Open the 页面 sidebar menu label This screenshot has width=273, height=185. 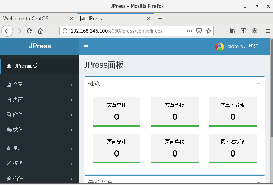click(18, 100)
